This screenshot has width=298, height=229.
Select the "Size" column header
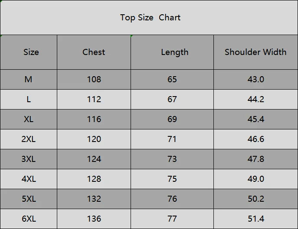coord(31,52)
